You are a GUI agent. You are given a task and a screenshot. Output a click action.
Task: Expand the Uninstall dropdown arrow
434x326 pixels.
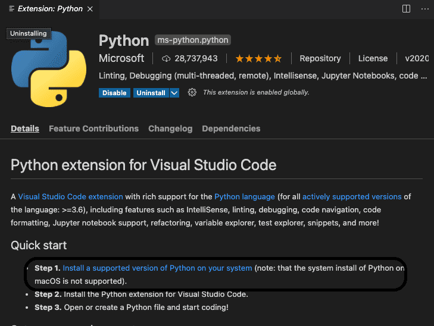coord(174,93)
